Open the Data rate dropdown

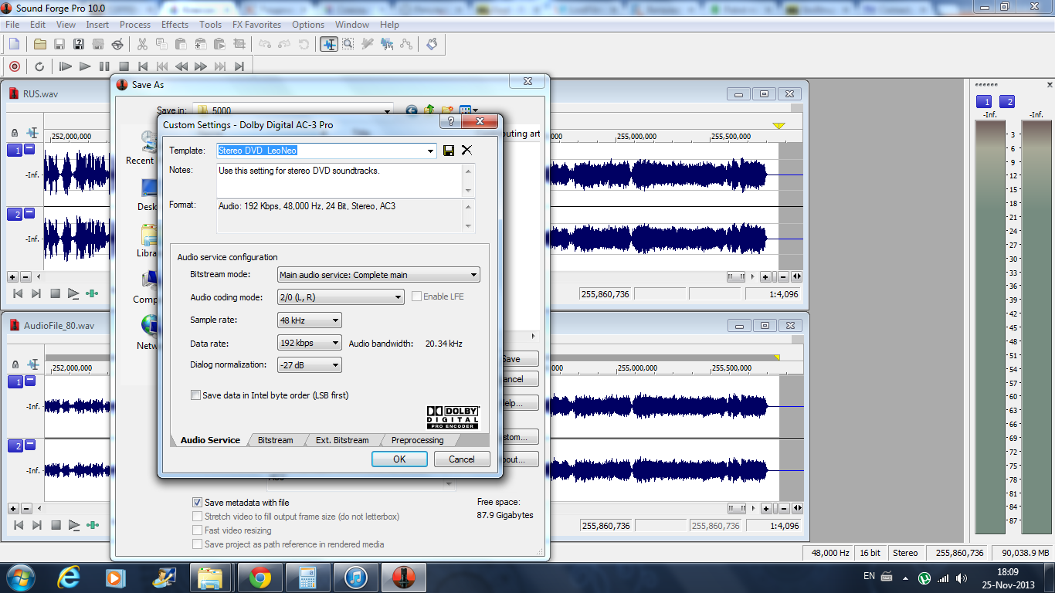335,343
